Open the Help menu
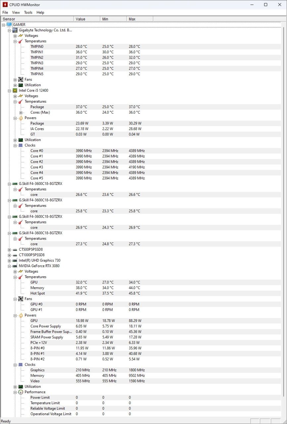Image resolution: width=287 pixels, height=424 pixels. [40, 12]
